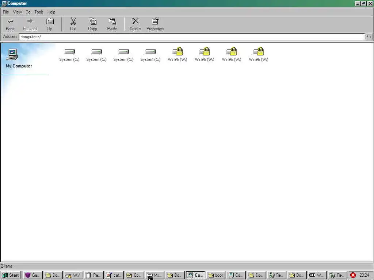This screenshot has width=374, height=280.
Task: Open the Tools menu
Action: (x=39, y=12)
